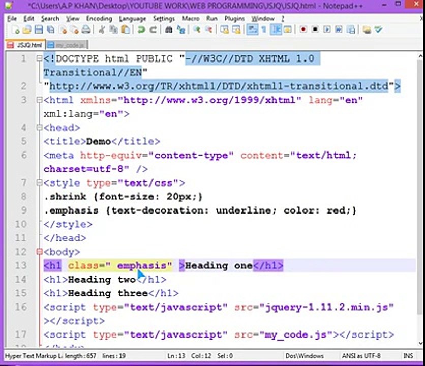This screenshot has height=366, width=425.
Task: Click the spell check ABC icon
Action: coord(379,29)
